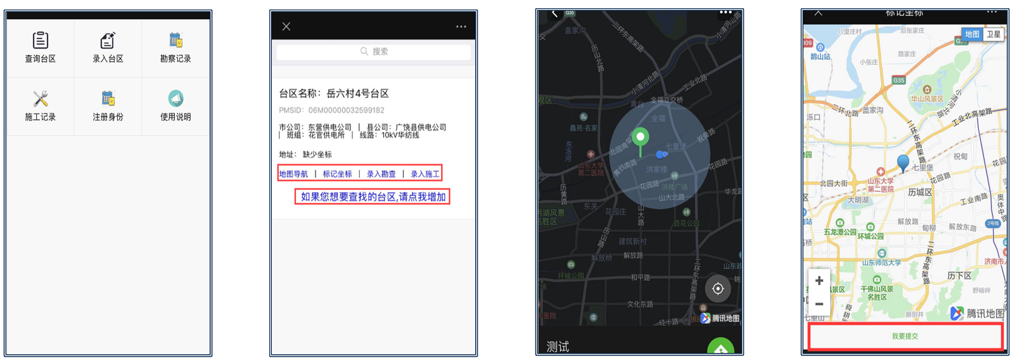
Task: Switch map to 卫星 satellite view
Action: coord(993,34)
